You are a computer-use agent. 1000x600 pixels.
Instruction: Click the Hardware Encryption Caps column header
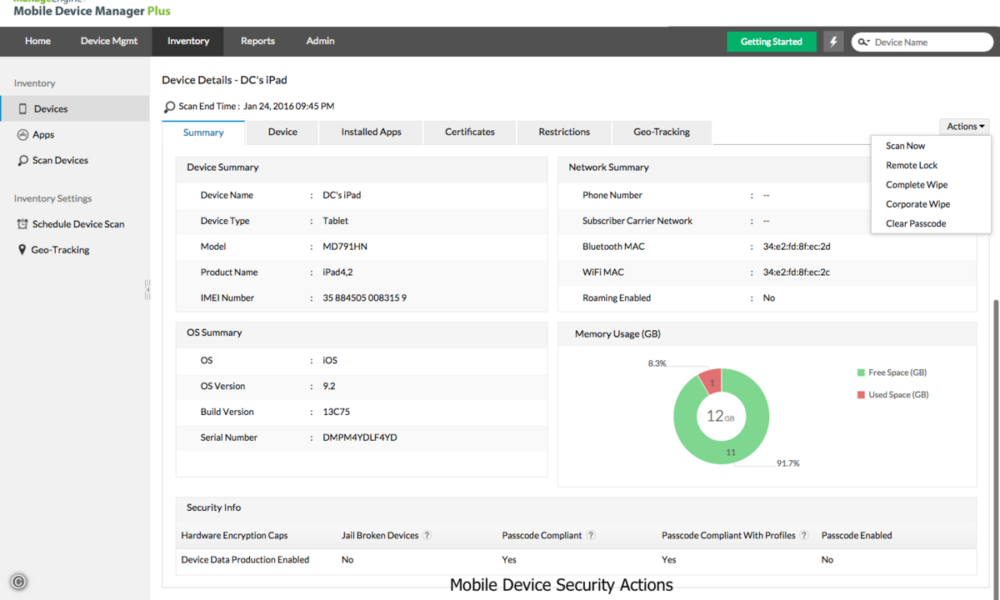pos(234,536)
